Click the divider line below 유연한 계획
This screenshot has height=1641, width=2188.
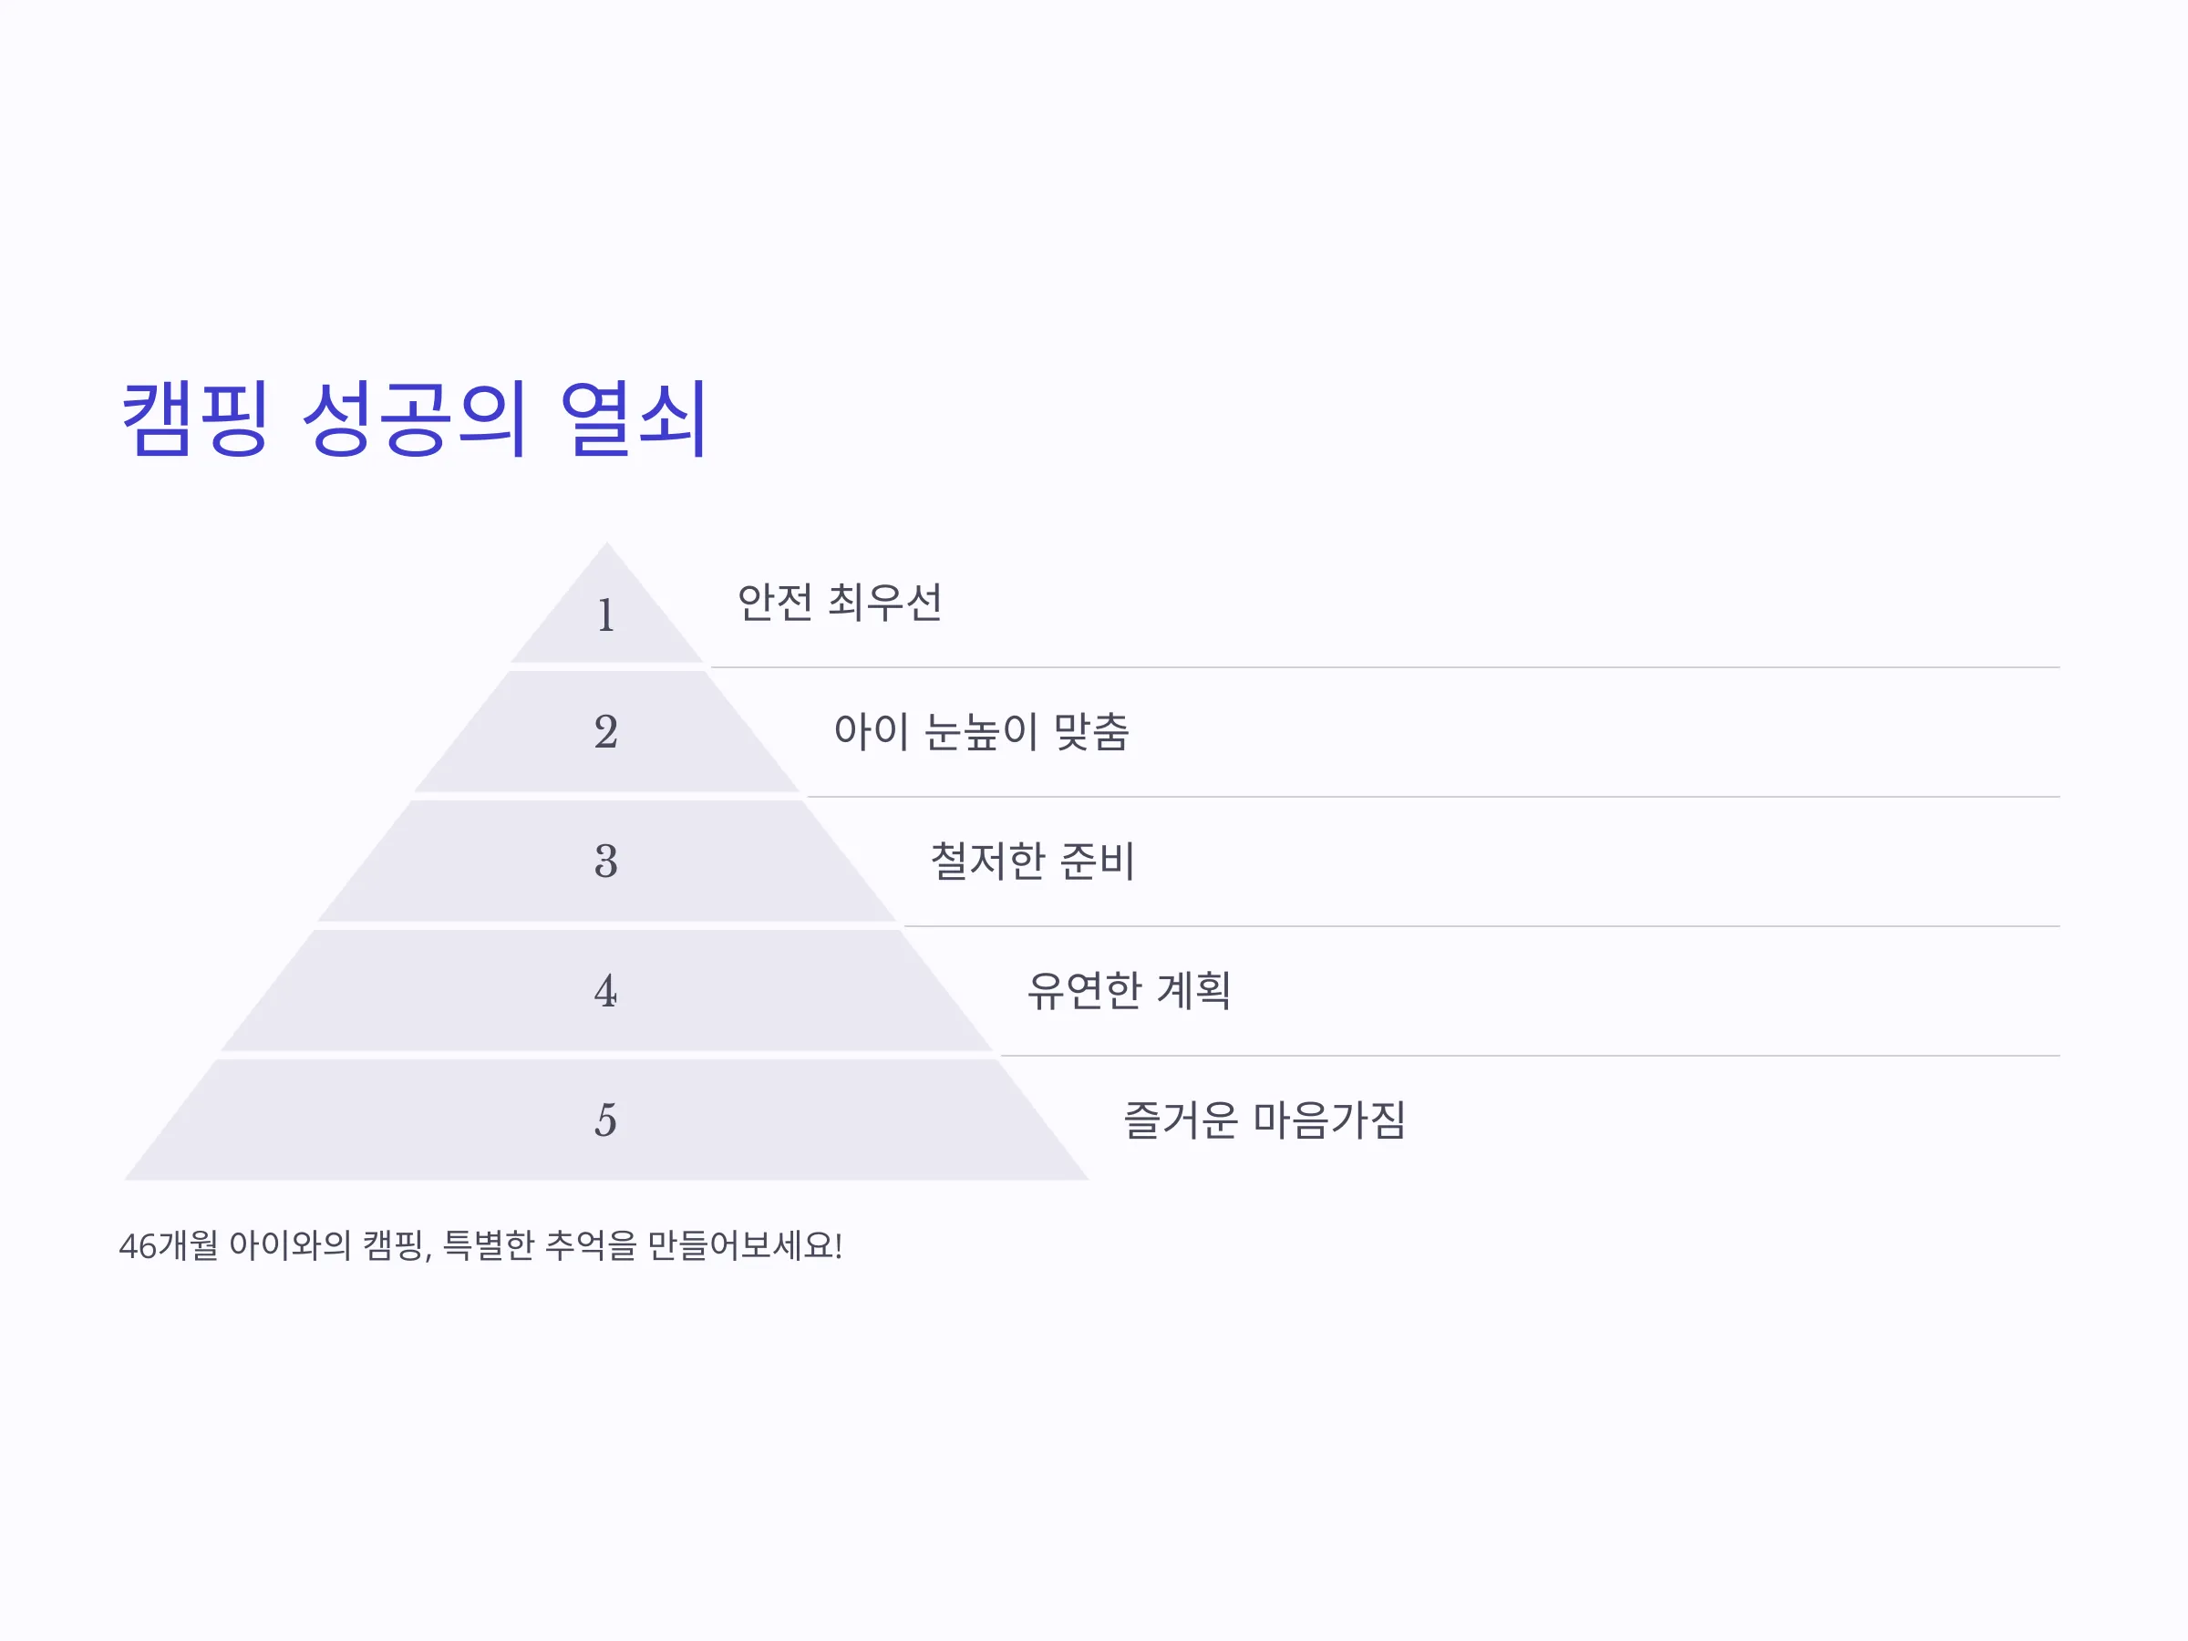[1530, 1056]
